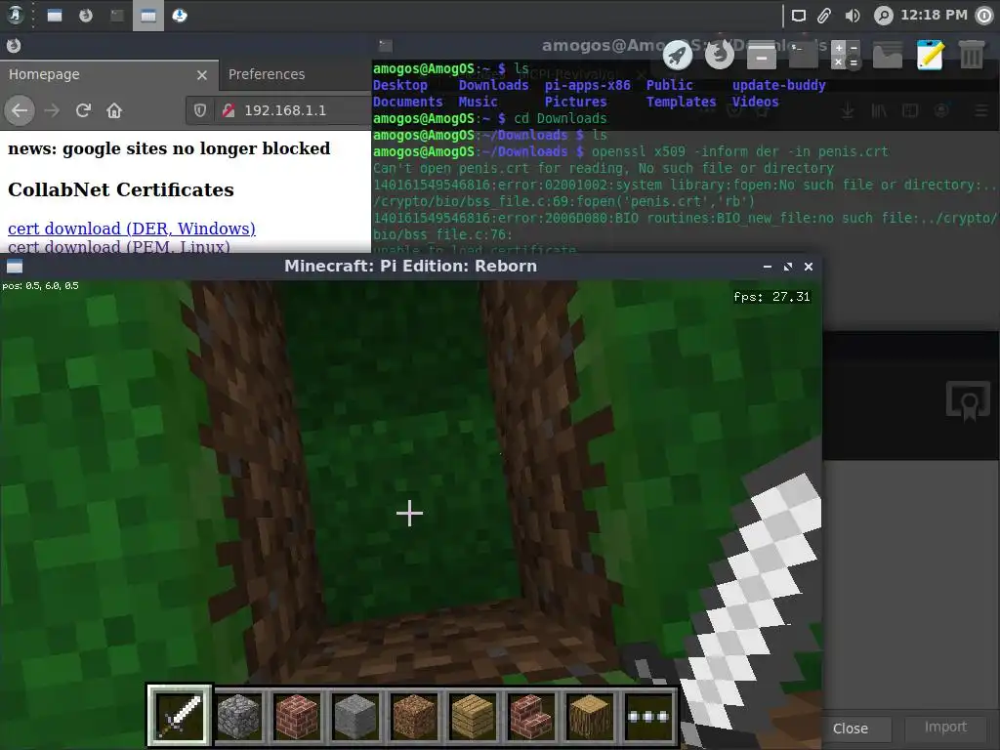Click the Firefox logo in the browser title bar
This screenshot has height=750, width=1000.
pyautogui.click(x=14, y=45)
